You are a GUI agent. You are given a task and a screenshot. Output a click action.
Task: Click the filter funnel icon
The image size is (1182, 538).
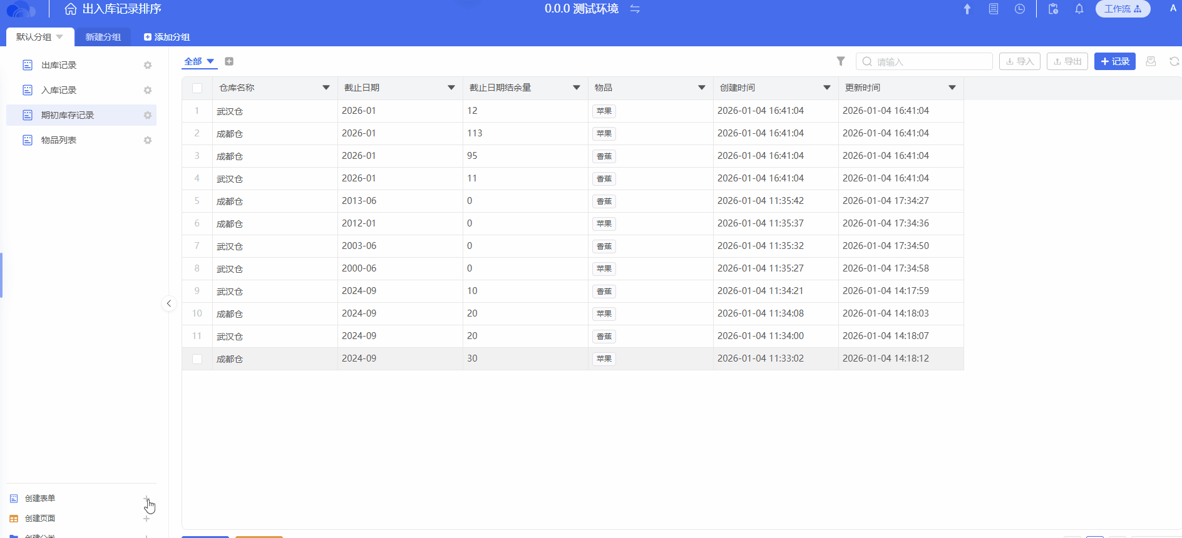(x=841, y=61)
